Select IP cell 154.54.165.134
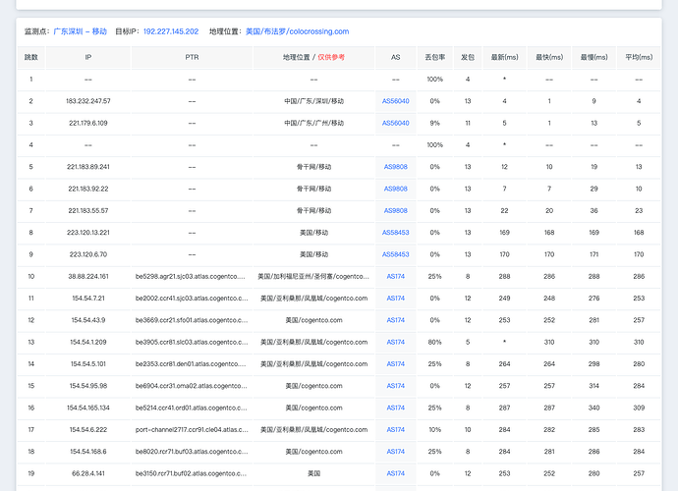This screenshot has width=678, height=491. click(88, 408)
